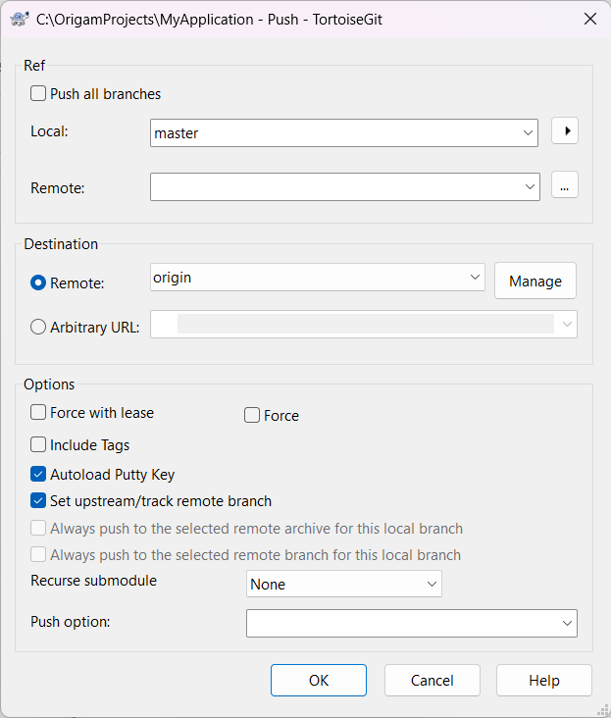Uncheck Set upstream/track remote branch
The image size is (611, 718).
39,501
